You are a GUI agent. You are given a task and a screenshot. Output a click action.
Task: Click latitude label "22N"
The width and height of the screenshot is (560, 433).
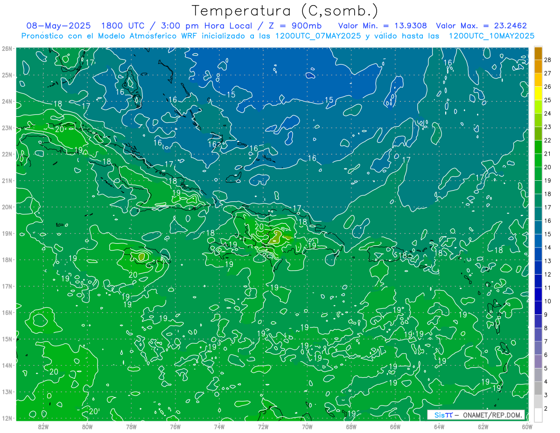coord(7,154)
